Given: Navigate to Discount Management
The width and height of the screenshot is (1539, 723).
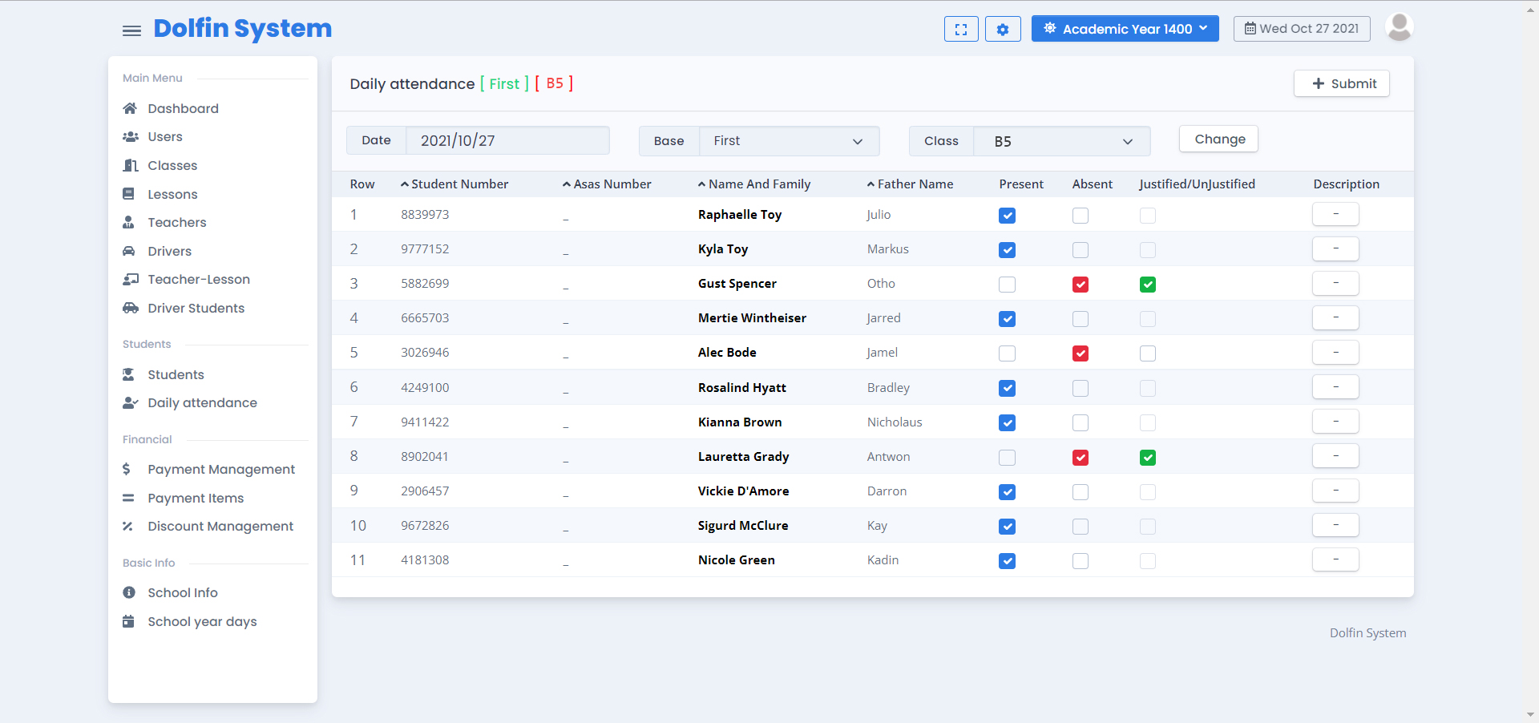Looking at the screenshot, I should coord(220,526).
